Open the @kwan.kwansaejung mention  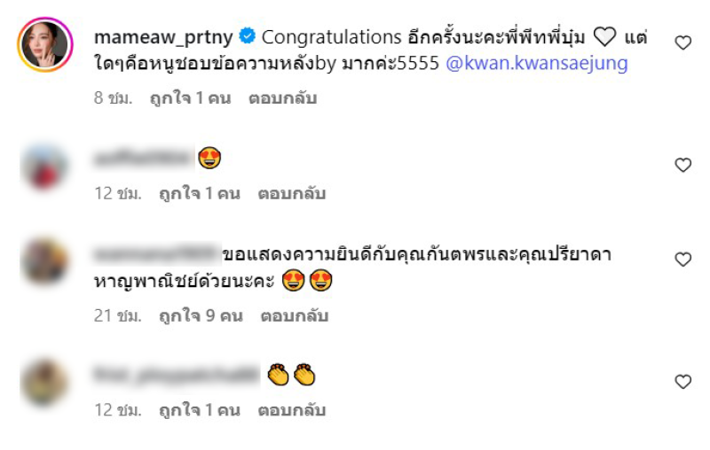coord(537,63)
